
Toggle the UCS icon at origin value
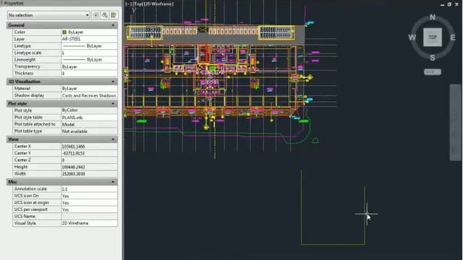coord(89,203)
